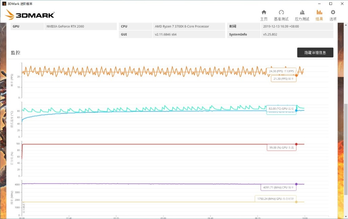
Task: Click the GUI label cell
Action: pos(135,34)
